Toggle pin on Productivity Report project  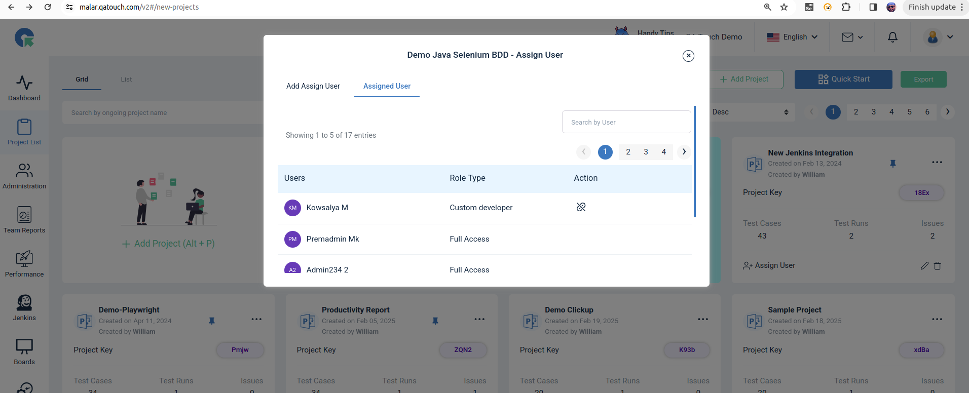click(x=435, y=321)
